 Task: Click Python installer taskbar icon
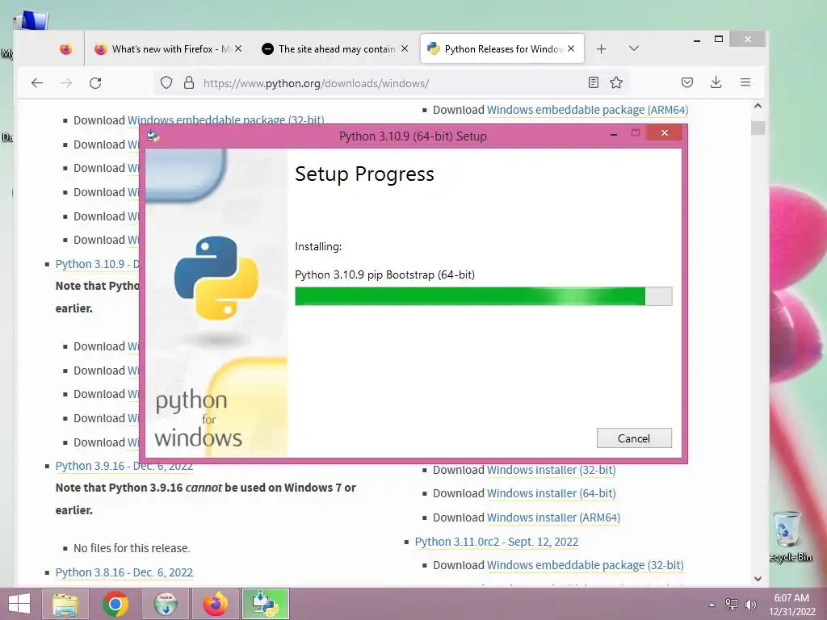coord(266,604)
